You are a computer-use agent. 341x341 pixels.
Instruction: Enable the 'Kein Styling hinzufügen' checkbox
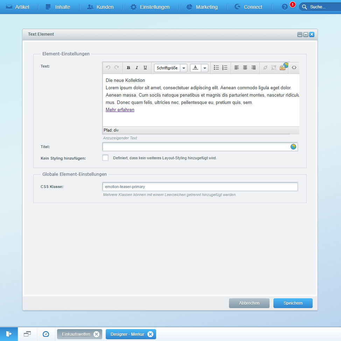105,158
